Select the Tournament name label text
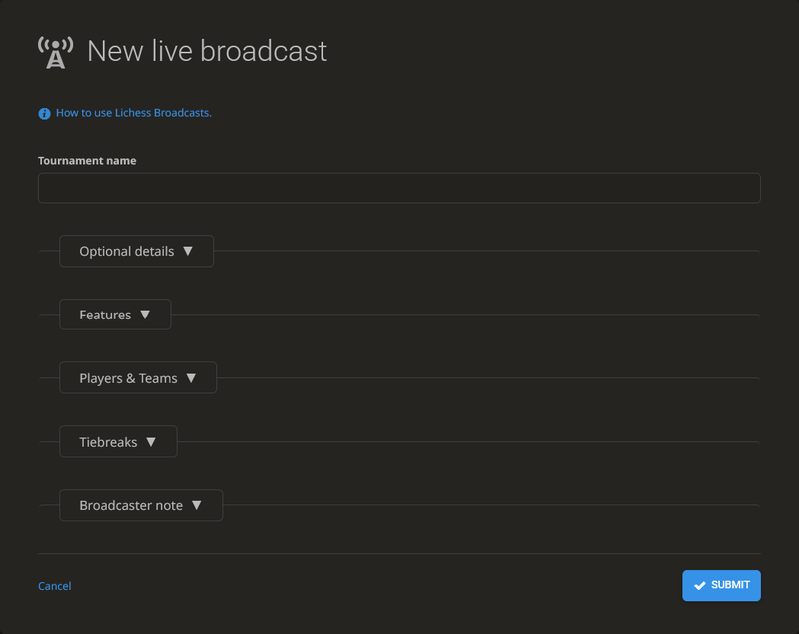Screen dimensions: 799x634 (x=86, y=160)
